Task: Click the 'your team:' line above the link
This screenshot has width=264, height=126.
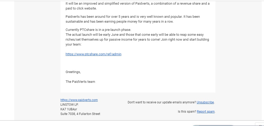Action: tap(73, 44)
